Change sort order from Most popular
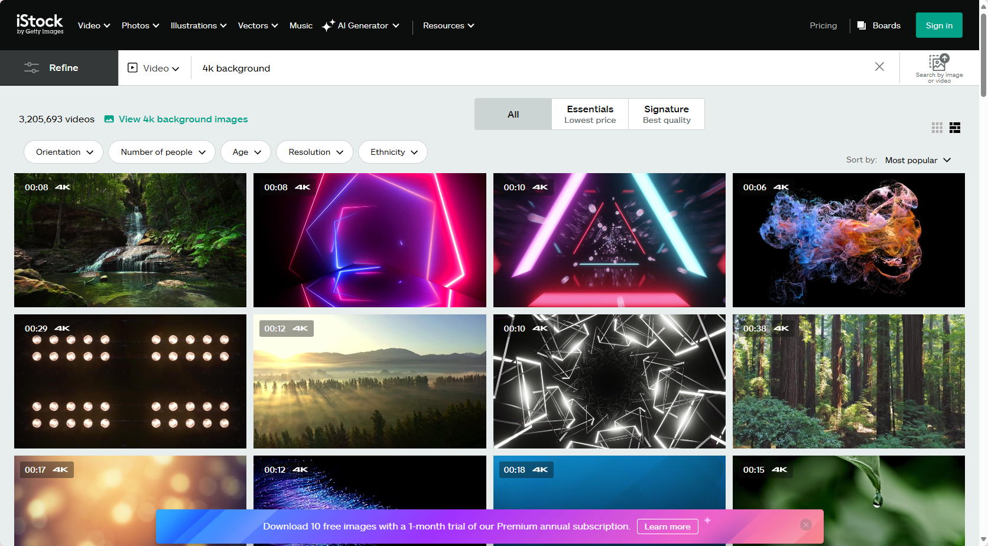Viewport: 988px width, 546px height. click(x=918, y=160)
